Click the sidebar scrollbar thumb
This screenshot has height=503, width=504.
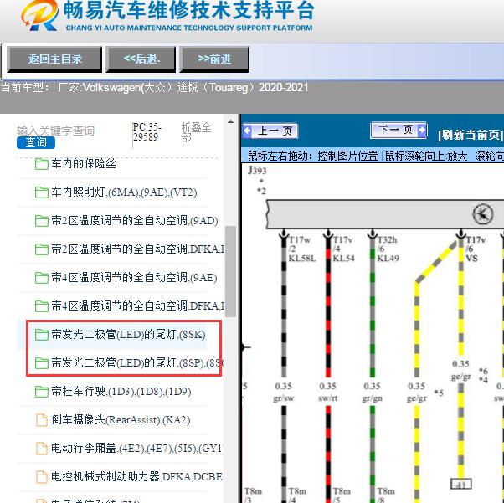tap(230, 271)
